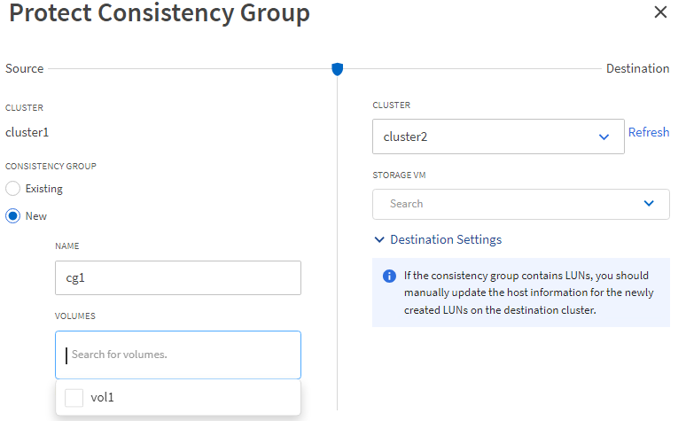Select the New consistency group radio
The width and height of the screenshot is (686, 421).
[12, 215]
